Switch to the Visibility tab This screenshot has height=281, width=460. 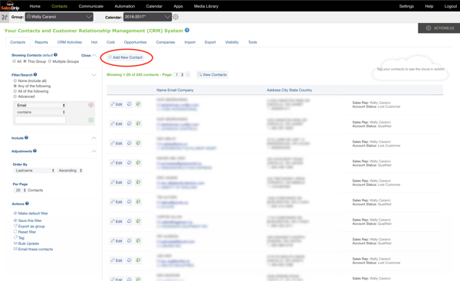click(232, 42)
